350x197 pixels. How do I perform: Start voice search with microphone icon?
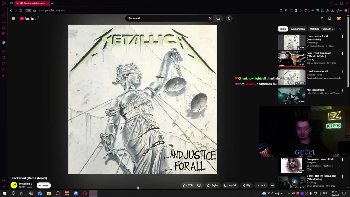pos(229,18)
